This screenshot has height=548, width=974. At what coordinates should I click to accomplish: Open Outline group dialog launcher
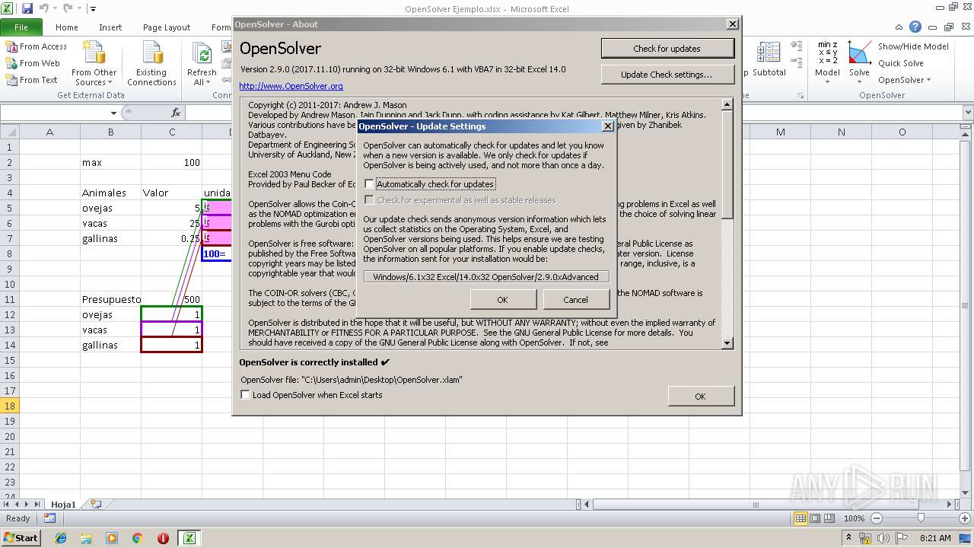pyautogui.click(x=801, y=96)
